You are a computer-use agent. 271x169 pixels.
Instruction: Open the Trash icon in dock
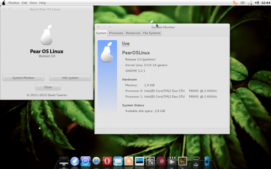[x=196, y=161]
